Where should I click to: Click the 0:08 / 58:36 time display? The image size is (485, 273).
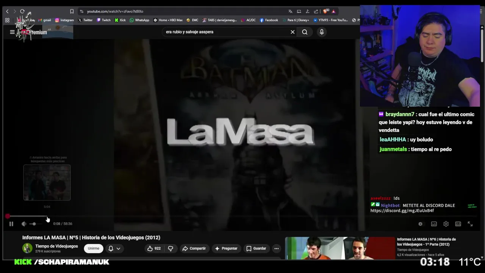tap(63, 224)
